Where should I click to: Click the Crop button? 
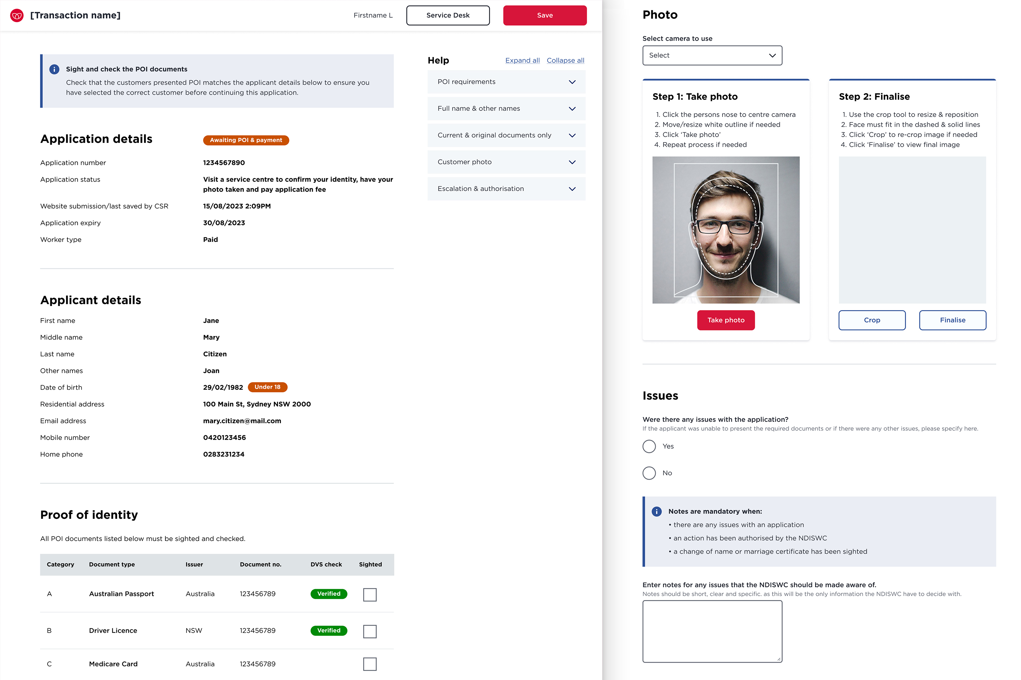pos(872,321)
